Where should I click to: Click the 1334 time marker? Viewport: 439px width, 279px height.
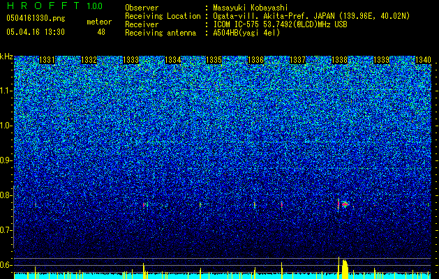172,60
